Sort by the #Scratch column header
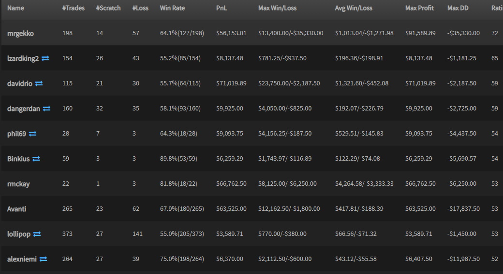Image resolution: width=503 pixels, height=274 pixels. coord(108,8)
